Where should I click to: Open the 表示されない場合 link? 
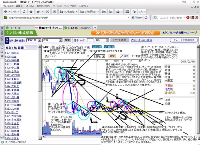141,40
